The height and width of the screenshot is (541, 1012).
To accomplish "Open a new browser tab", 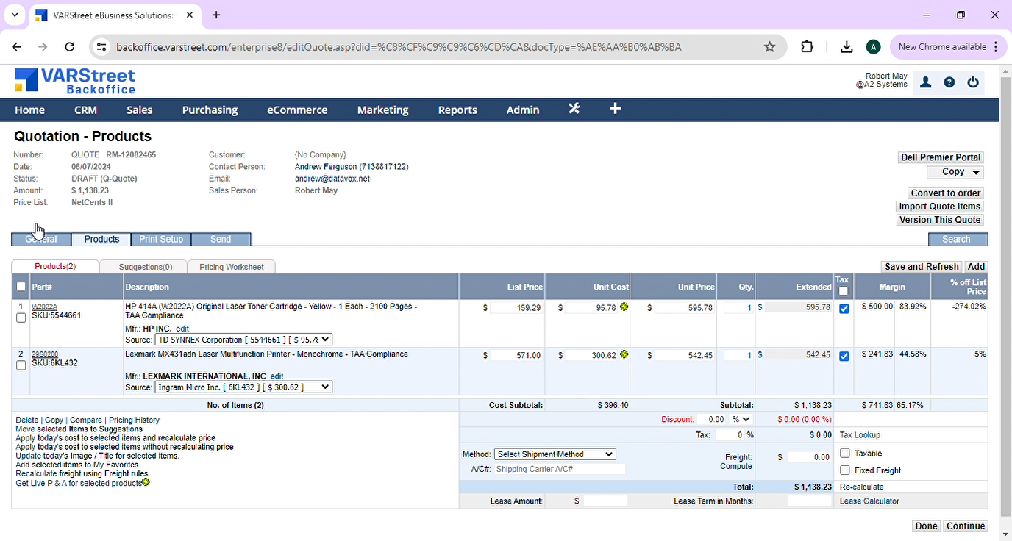I will coord(216,15).
